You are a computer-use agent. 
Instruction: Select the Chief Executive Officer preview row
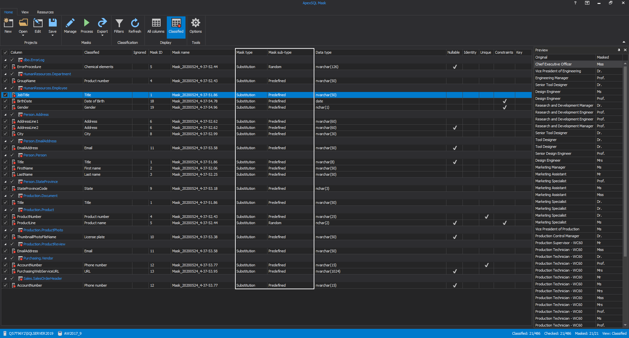point(578,64)
